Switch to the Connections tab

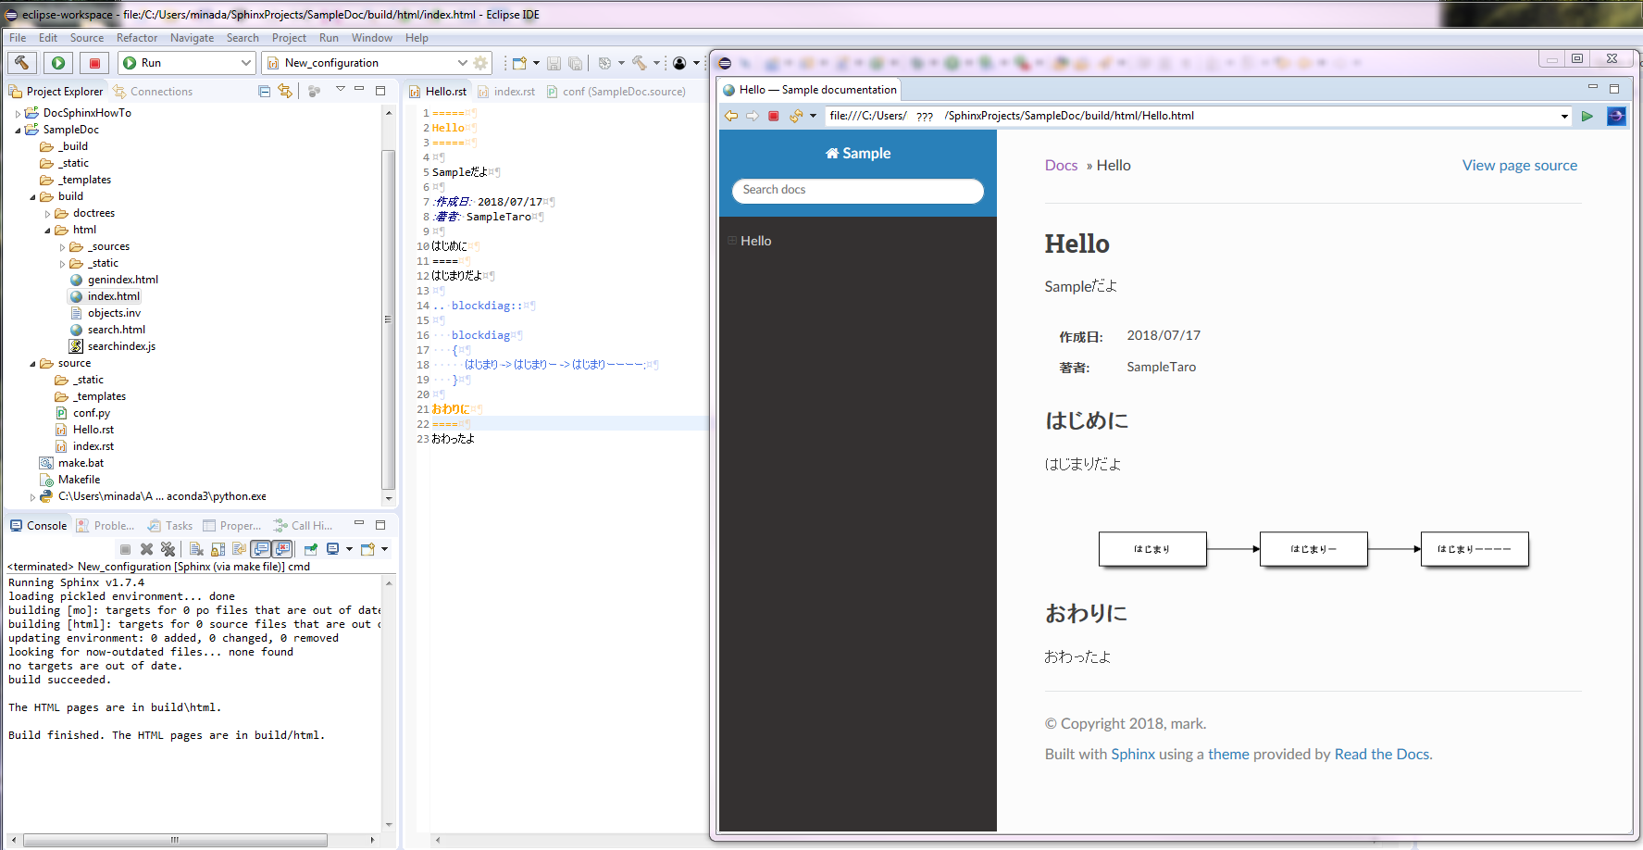(x=153, y=91)
